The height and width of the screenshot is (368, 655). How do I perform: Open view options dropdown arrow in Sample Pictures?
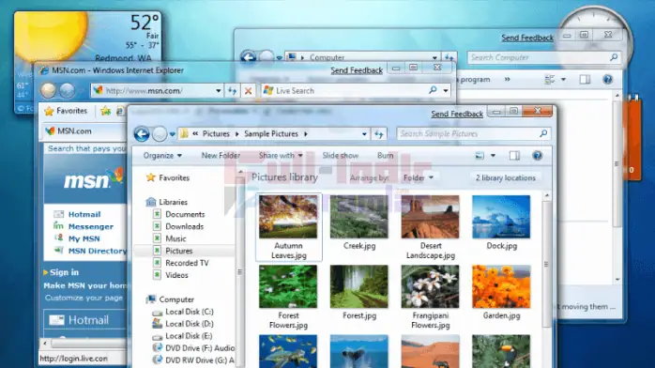[x=493, y=156]
